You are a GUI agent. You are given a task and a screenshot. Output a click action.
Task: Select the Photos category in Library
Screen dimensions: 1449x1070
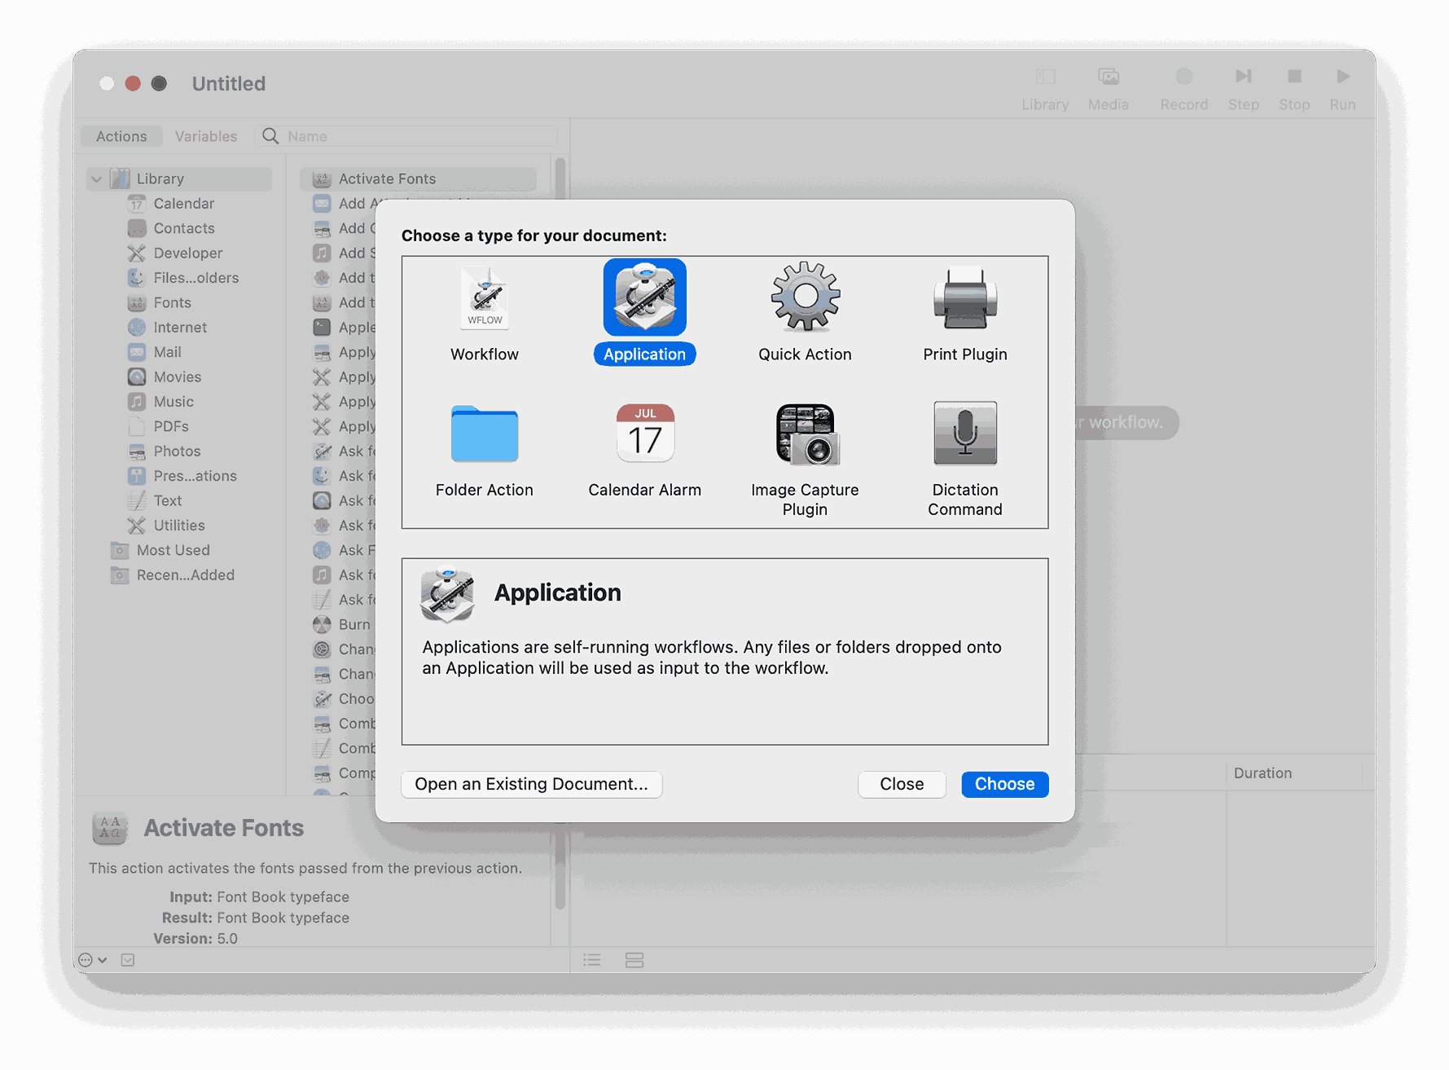click(x=177, y=451)
